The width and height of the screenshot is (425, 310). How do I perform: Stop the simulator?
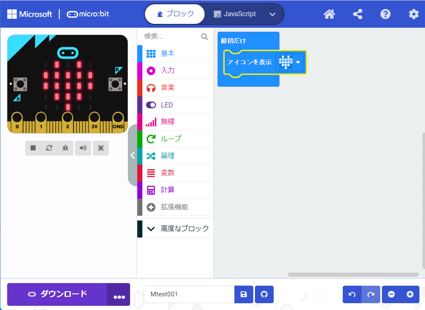(33, 148)
